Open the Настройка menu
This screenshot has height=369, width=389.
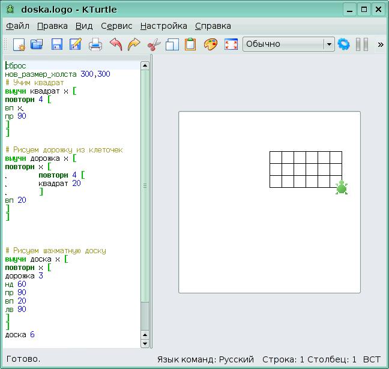[163, 26]
